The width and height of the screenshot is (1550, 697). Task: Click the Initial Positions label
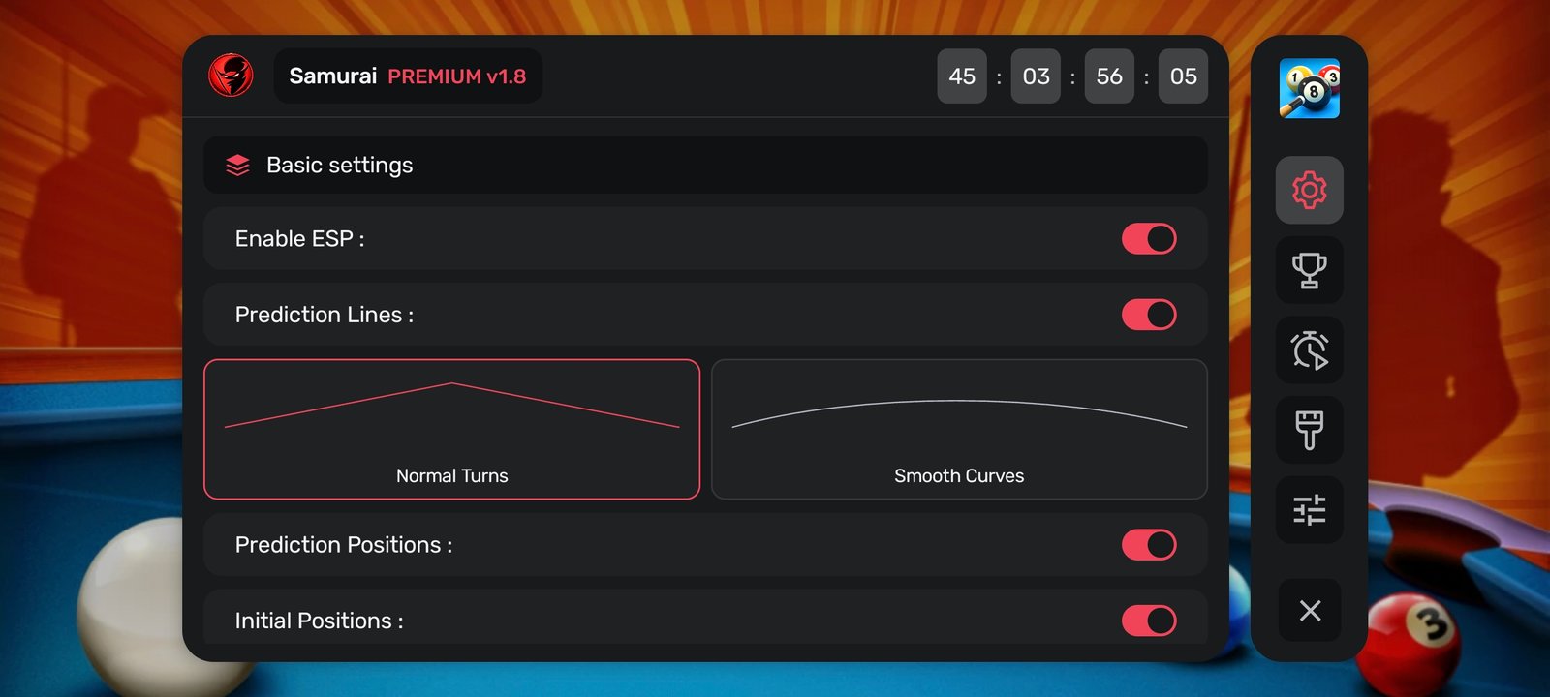click(x=319, y=621)
